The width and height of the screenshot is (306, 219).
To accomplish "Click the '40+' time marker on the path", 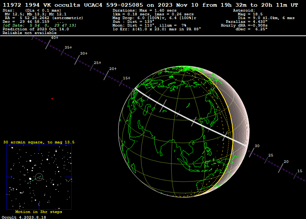I will pyautogui.click(x=54, y=38).
